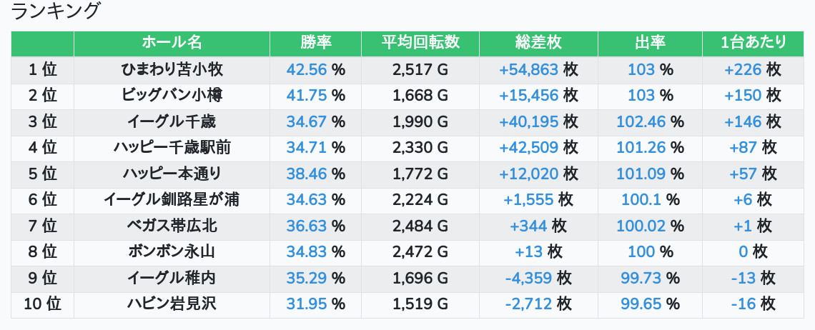Click the 42.56 win rate value

tap(306, 69)
